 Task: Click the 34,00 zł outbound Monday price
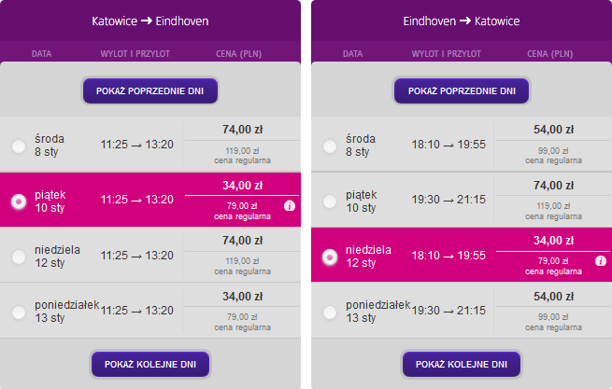pos(242,297)
